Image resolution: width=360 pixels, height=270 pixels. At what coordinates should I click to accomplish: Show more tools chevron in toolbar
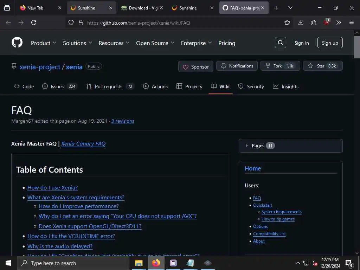coord(339,22)
